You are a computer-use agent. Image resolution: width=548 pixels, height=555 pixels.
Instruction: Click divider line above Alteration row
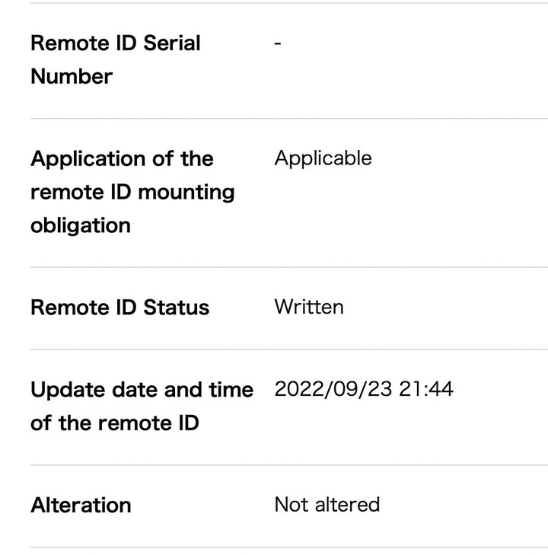pos(289,465)
